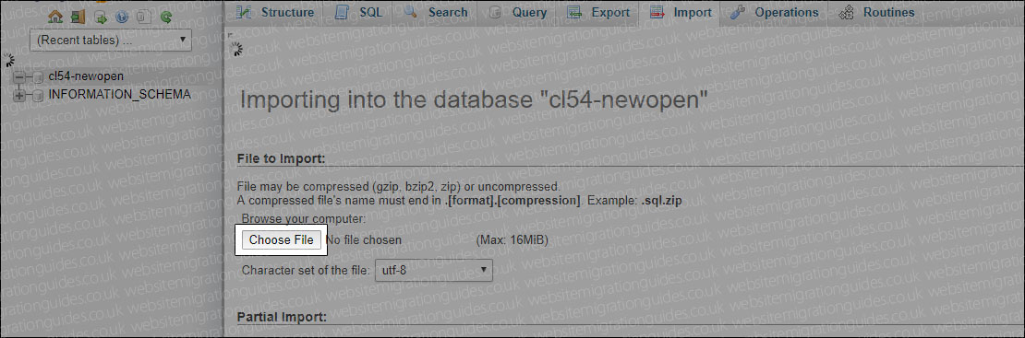Image resolution: width=1025 pixels, height=338 pixels.
Task: Open the Recent tables dropdown
Action: click(111, 40)
